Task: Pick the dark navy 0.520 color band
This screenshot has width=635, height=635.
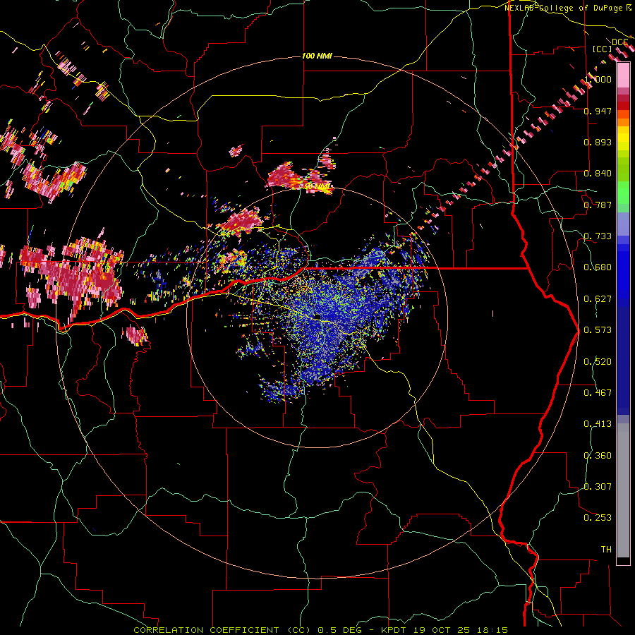Action: (x=623, y=361)
